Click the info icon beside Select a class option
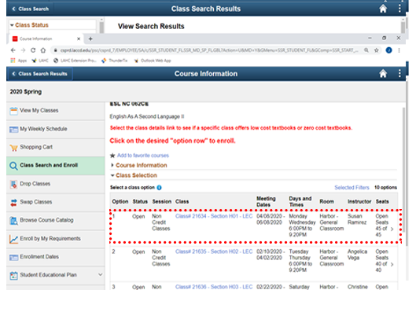Viewport: 416px width, 334px height. 159,188
